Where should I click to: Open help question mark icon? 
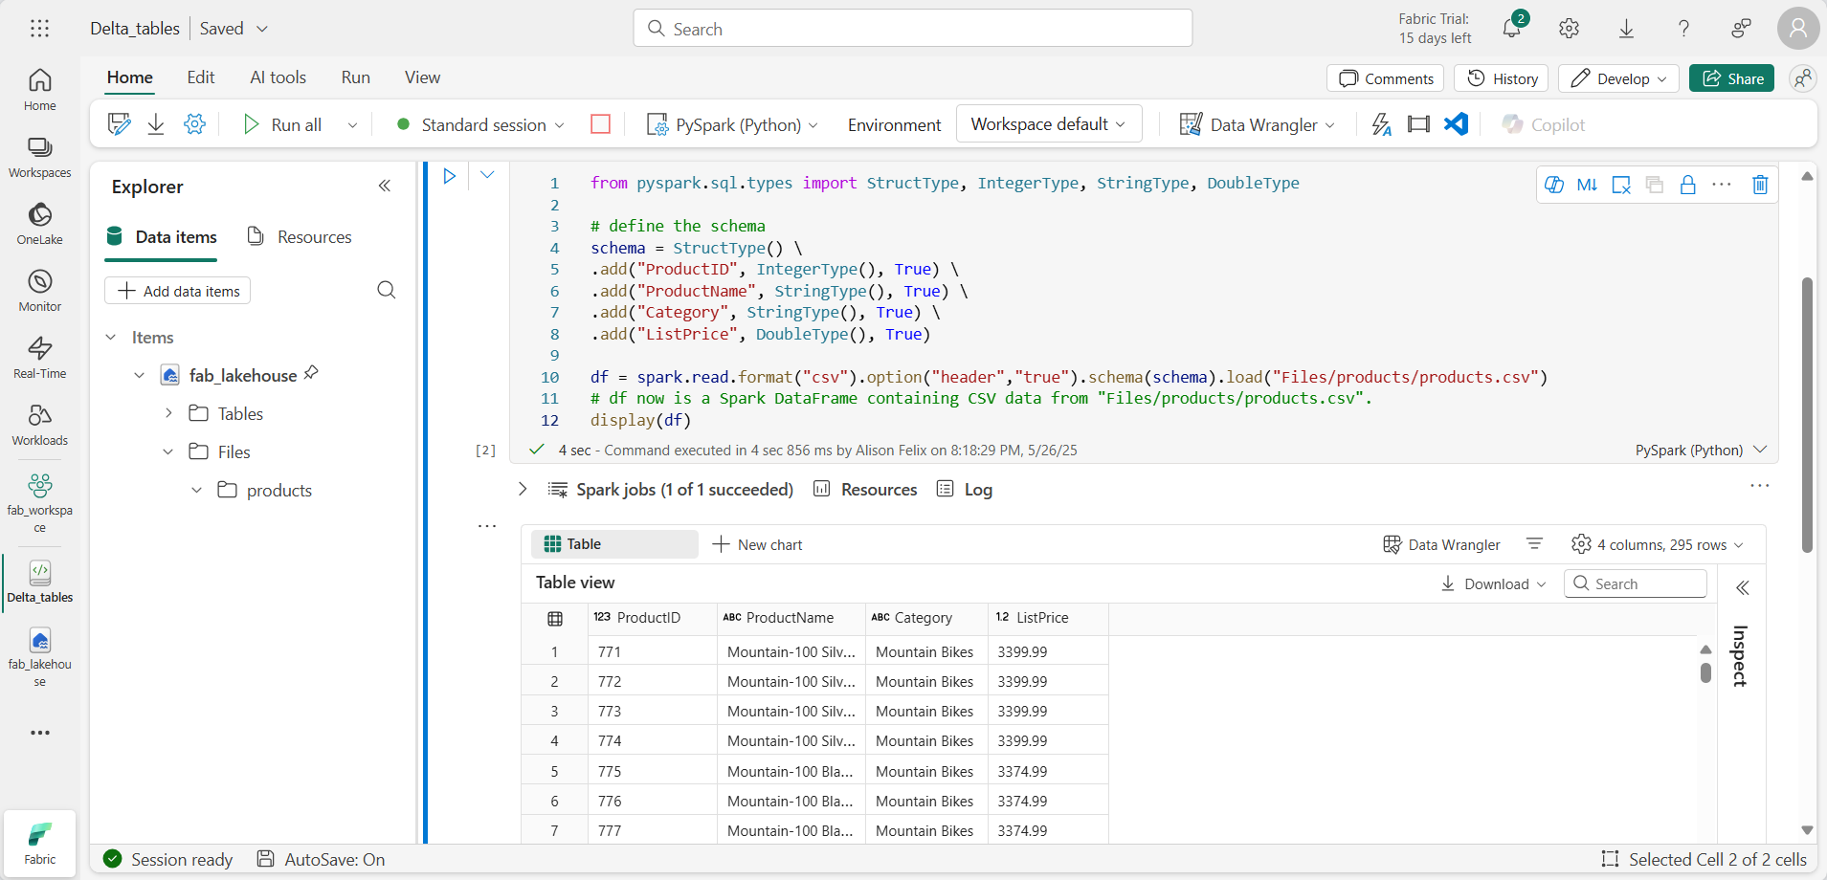1683,29
